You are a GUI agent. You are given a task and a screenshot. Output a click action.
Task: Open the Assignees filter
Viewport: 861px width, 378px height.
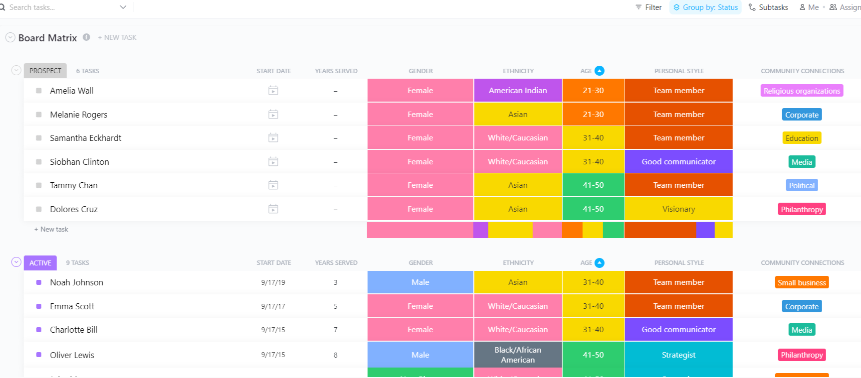[x=845, y=7]
